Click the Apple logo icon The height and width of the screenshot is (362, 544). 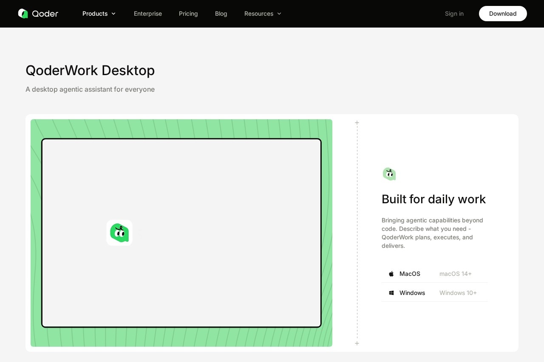coord(391,274)
